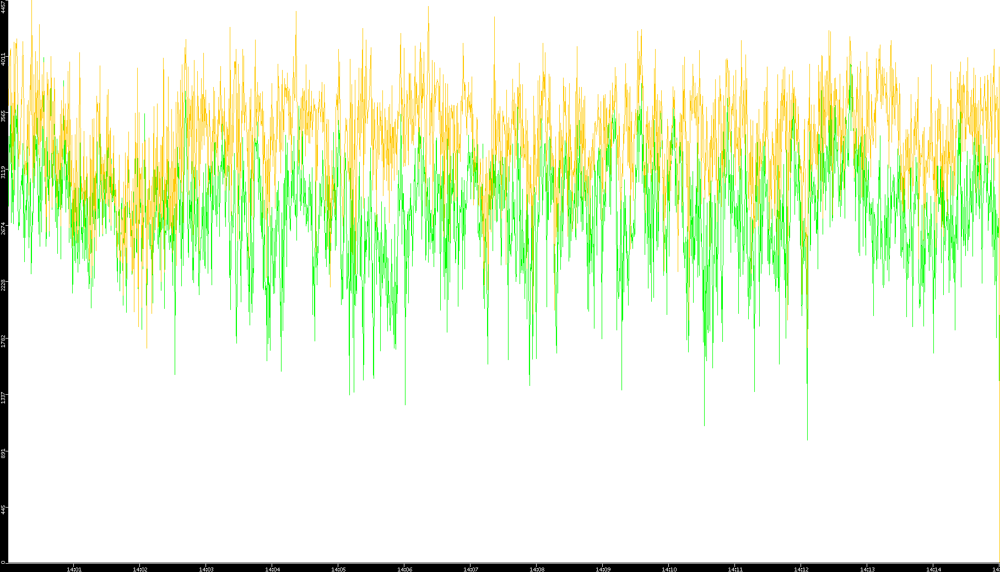Screen dimensions: 1000x572
Task: Click the 14:07 time label
Action: (x=471, y=569)
